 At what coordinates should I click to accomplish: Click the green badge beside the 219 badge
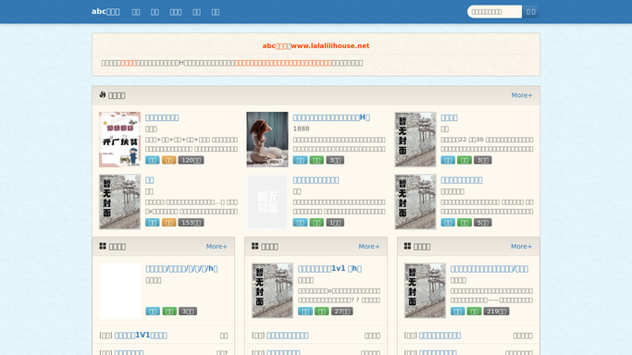pyautogui.click(x=474, y=312)
